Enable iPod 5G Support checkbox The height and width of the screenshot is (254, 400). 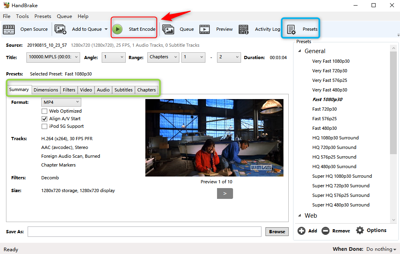point(44,126)
